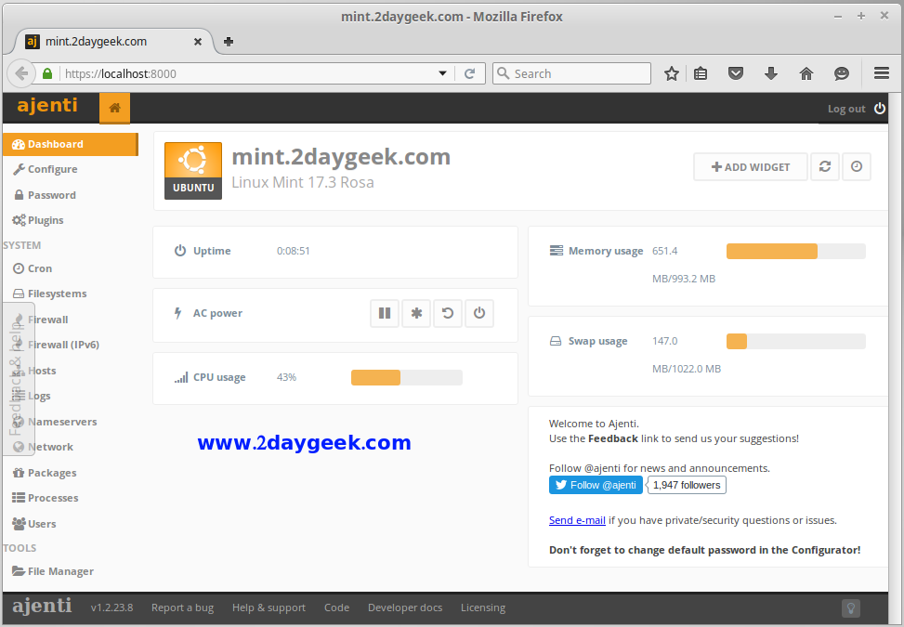Click the CPU usage progress bar
Viewport: 904px width, 627px height.
406,377
